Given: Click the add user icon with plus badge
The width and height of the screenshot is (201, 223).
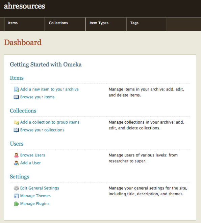Looking at the screenshot, I should pyautogui.click(x=16, y=163).
